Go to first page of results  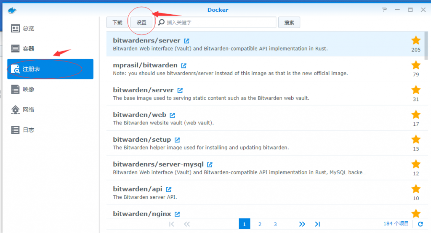pos(172,224)
